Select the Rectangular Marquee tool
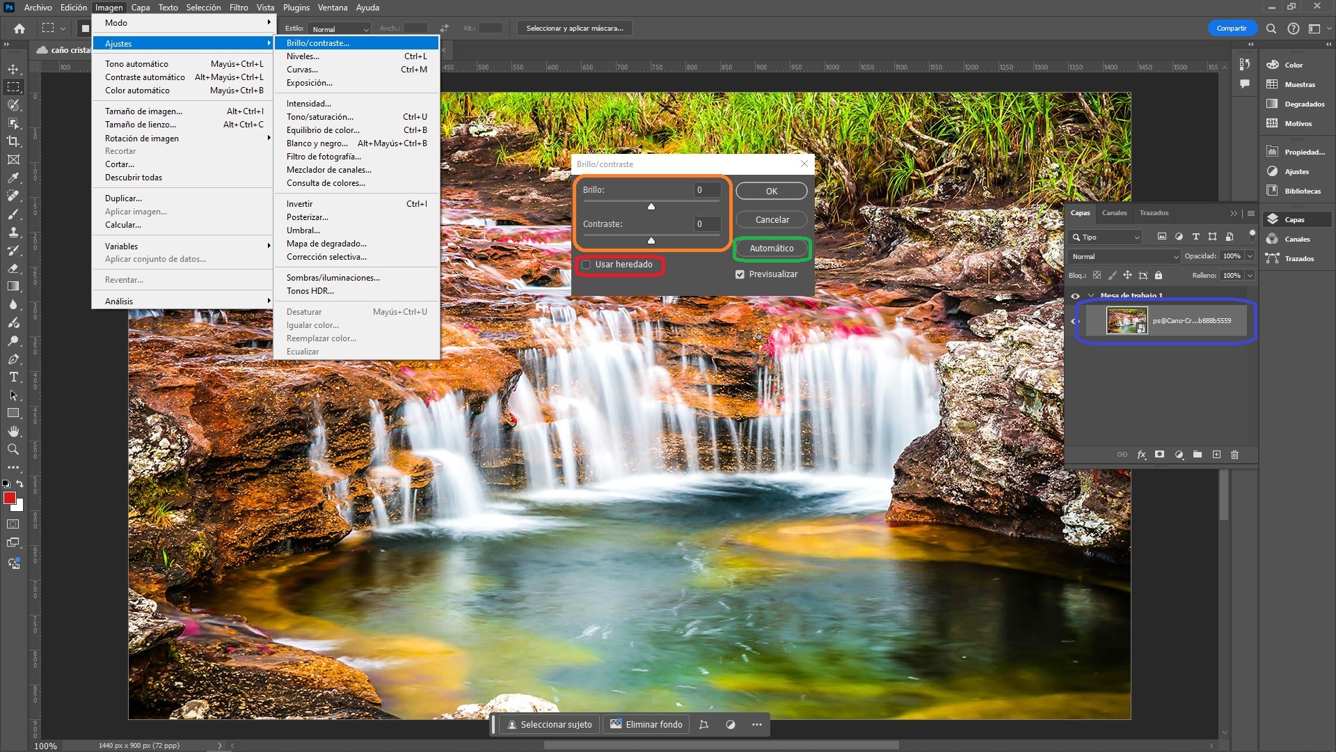The height and width of the screenshot is (752, 1336). coord(13,87)
